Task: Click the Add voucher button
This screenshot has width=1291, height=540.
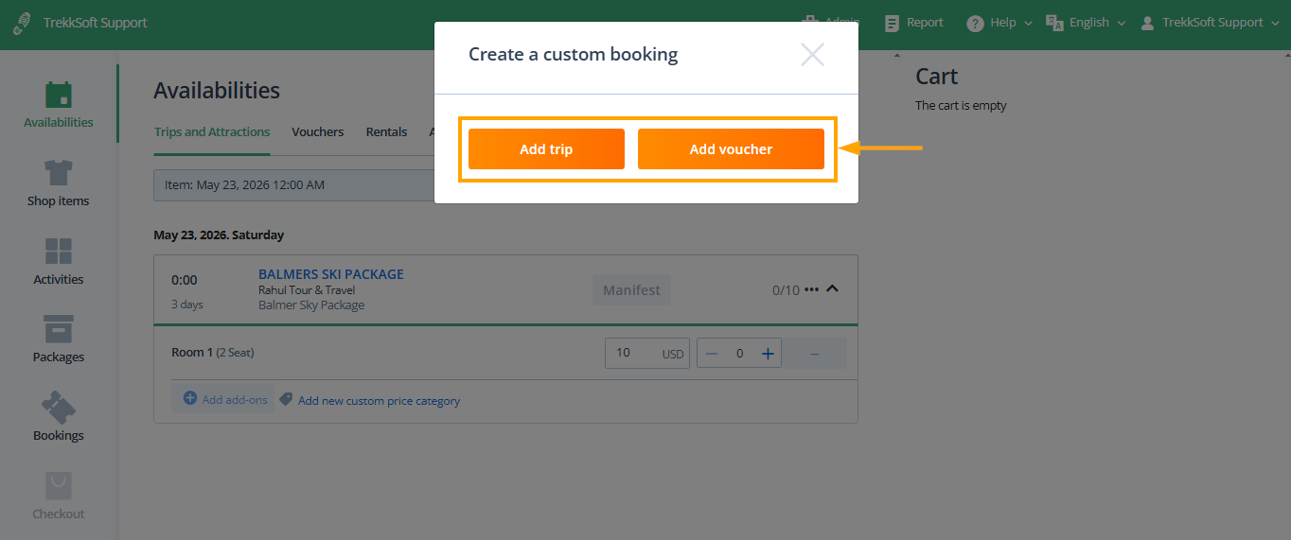Action: pos(731,149)
